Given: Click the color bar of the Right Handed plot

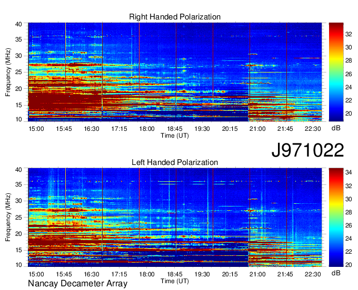Looking at the screenshot, I should click(x=336, y=72).
